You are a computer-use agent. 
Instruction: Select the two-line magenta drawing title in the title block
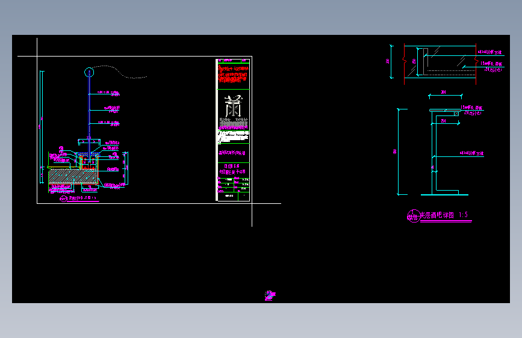(232, 169)
